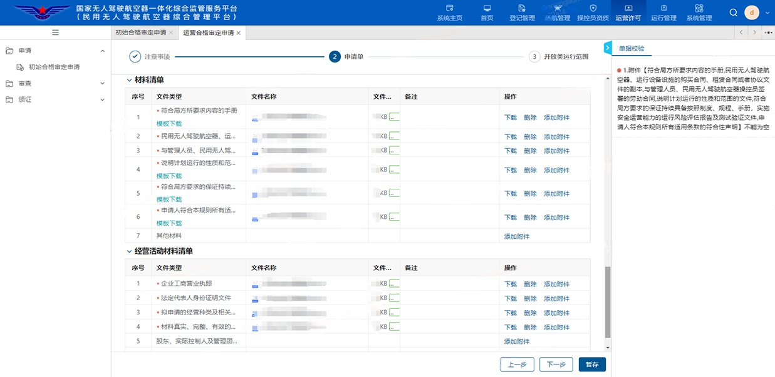This screenshot has height=377, width=775.
Task: Click the search magnifier icon in the header
Action: click(x=734, y=13)
